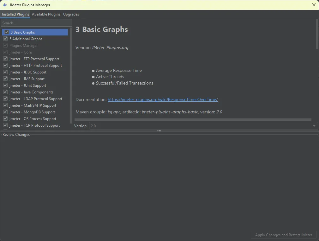Click Apply Changes and Restart JMeter button
Viewport: 319px width, 241px height.
tap(283, 235)
